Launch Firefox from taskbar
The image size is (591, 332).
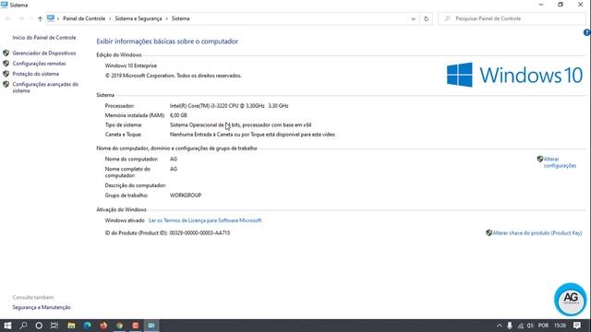click(x=103, y=326)
